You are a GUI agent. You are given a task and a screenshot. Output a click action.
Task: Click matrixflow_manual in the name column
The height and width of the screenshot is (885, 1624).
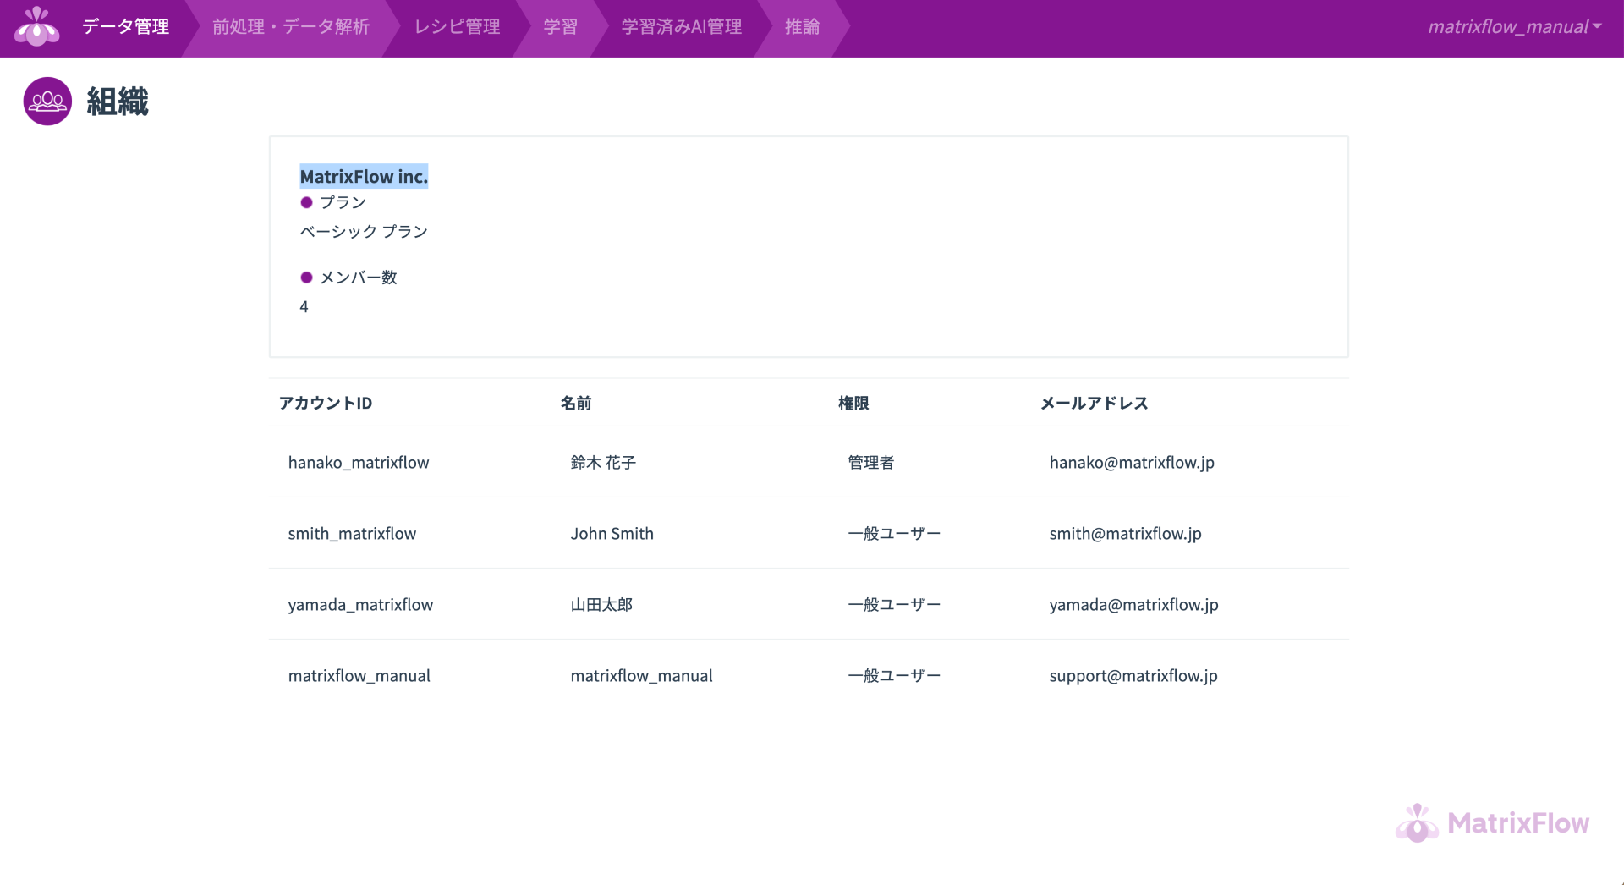tap(642, 676)
